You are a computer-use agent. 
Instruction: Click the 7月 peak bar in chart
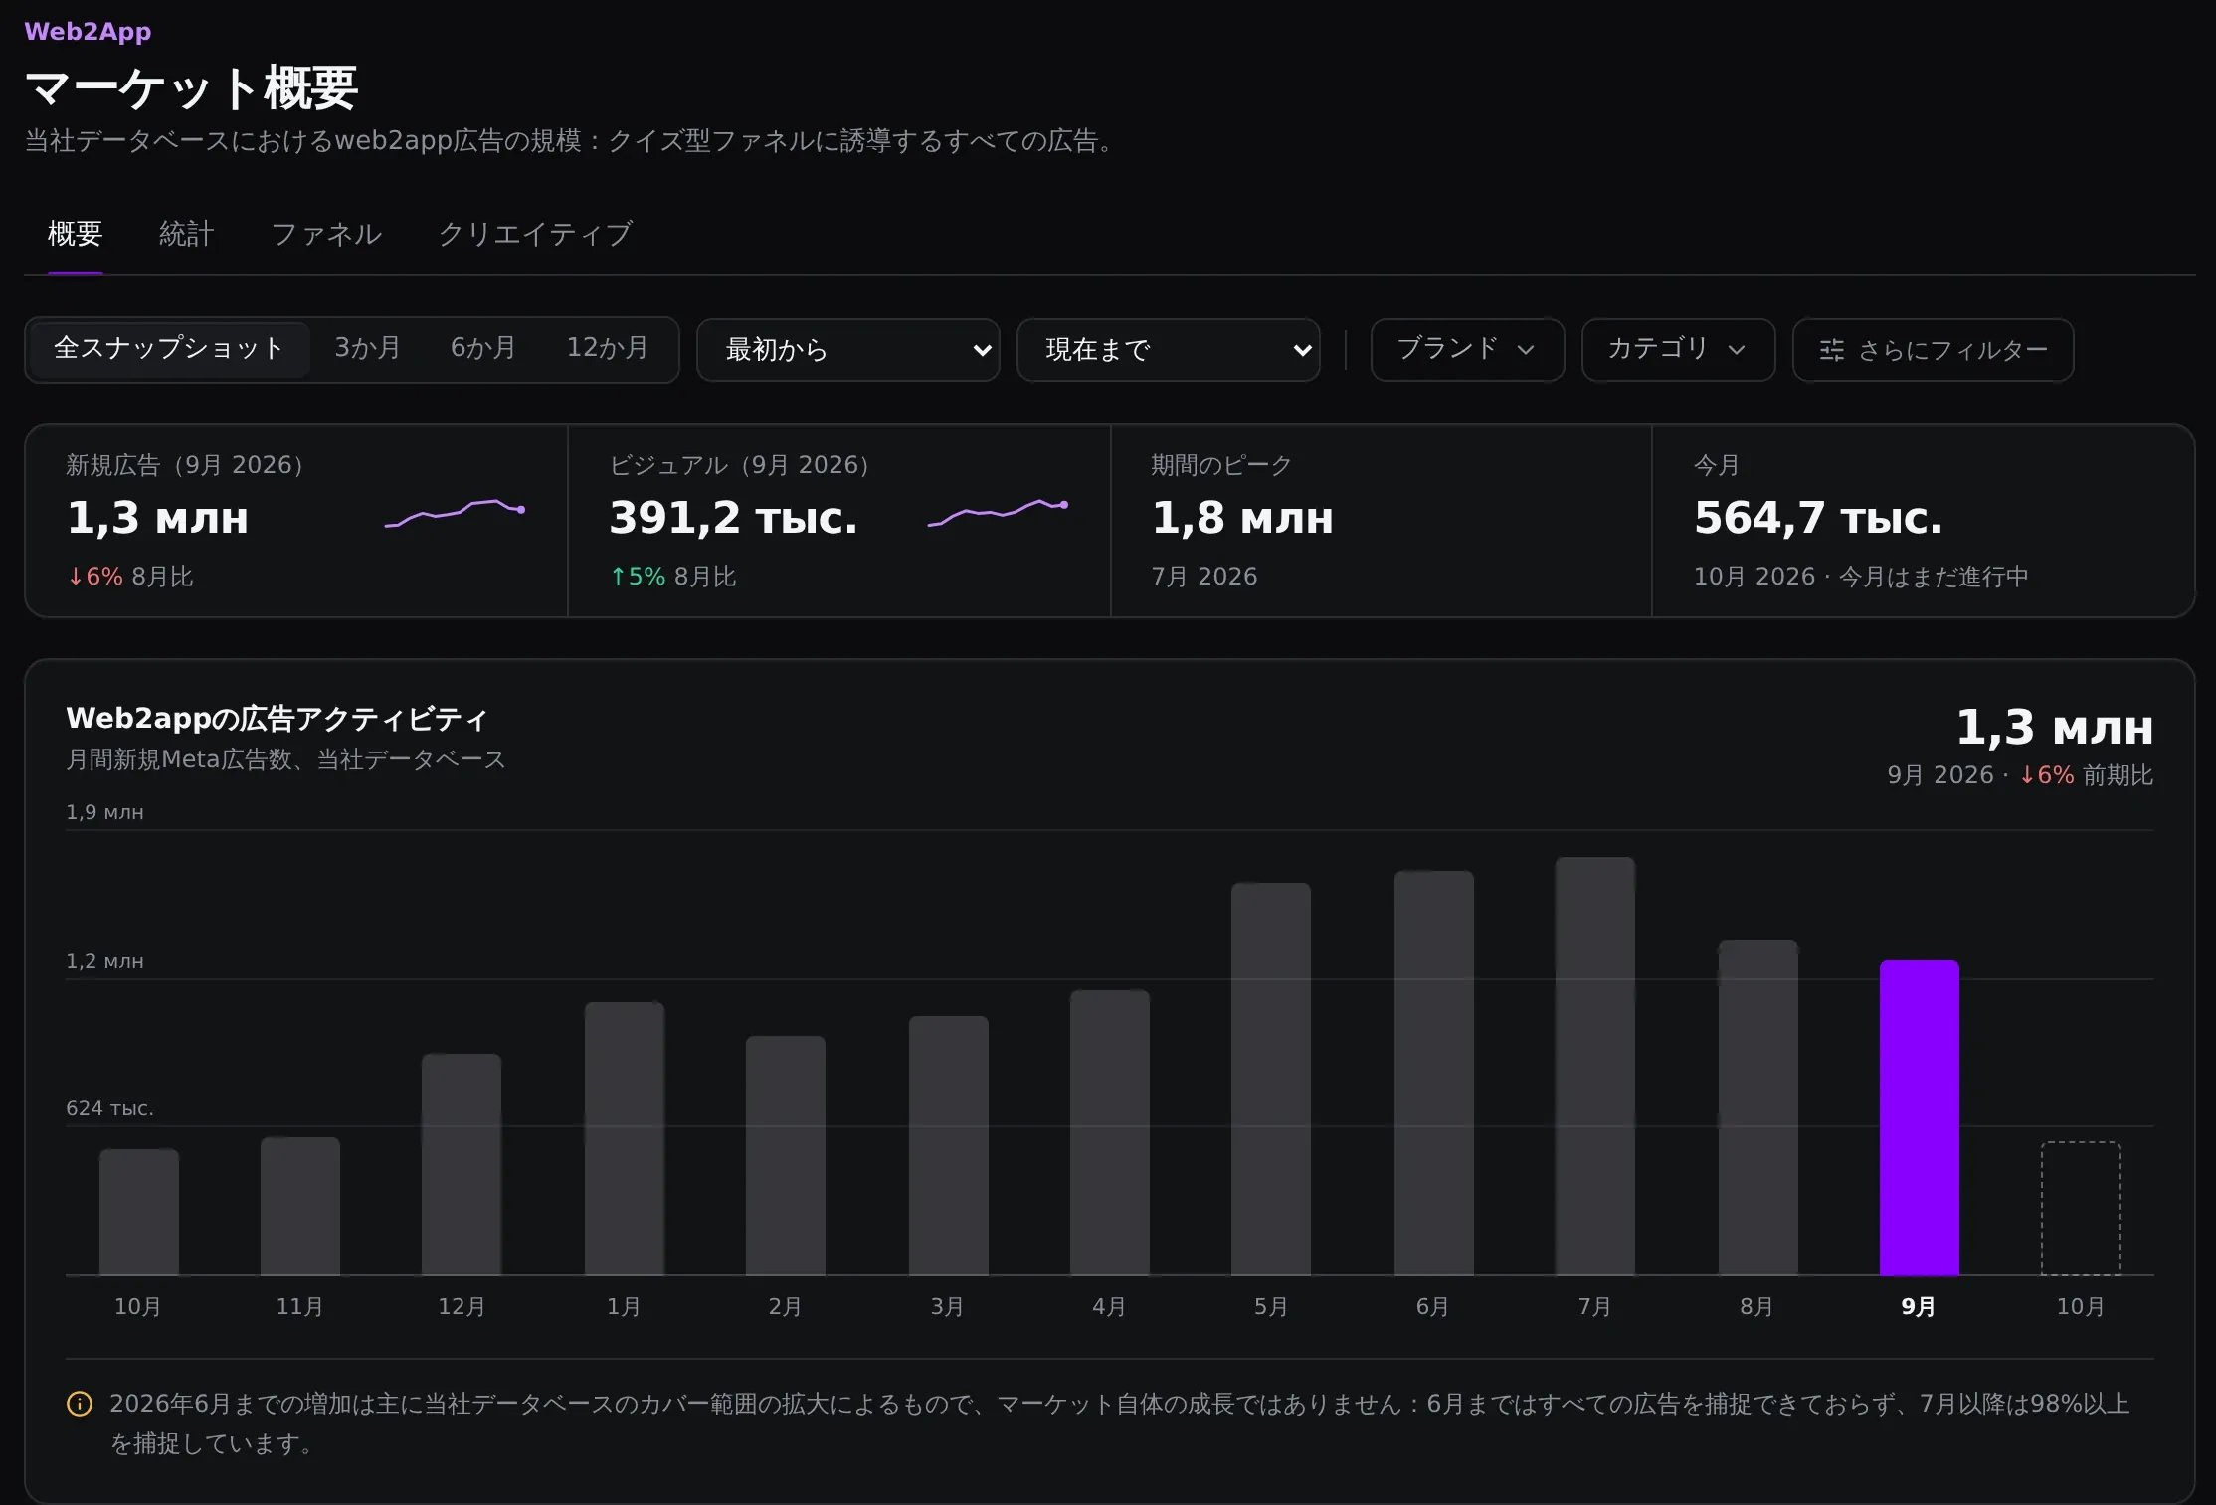1594,1066
